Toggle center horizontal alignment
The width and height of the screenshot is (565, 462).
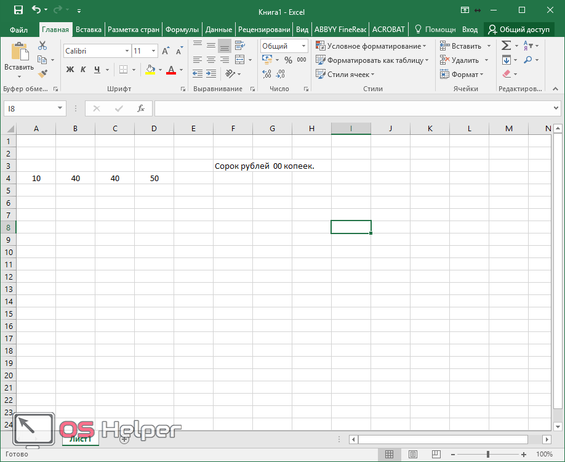(211, 60)
